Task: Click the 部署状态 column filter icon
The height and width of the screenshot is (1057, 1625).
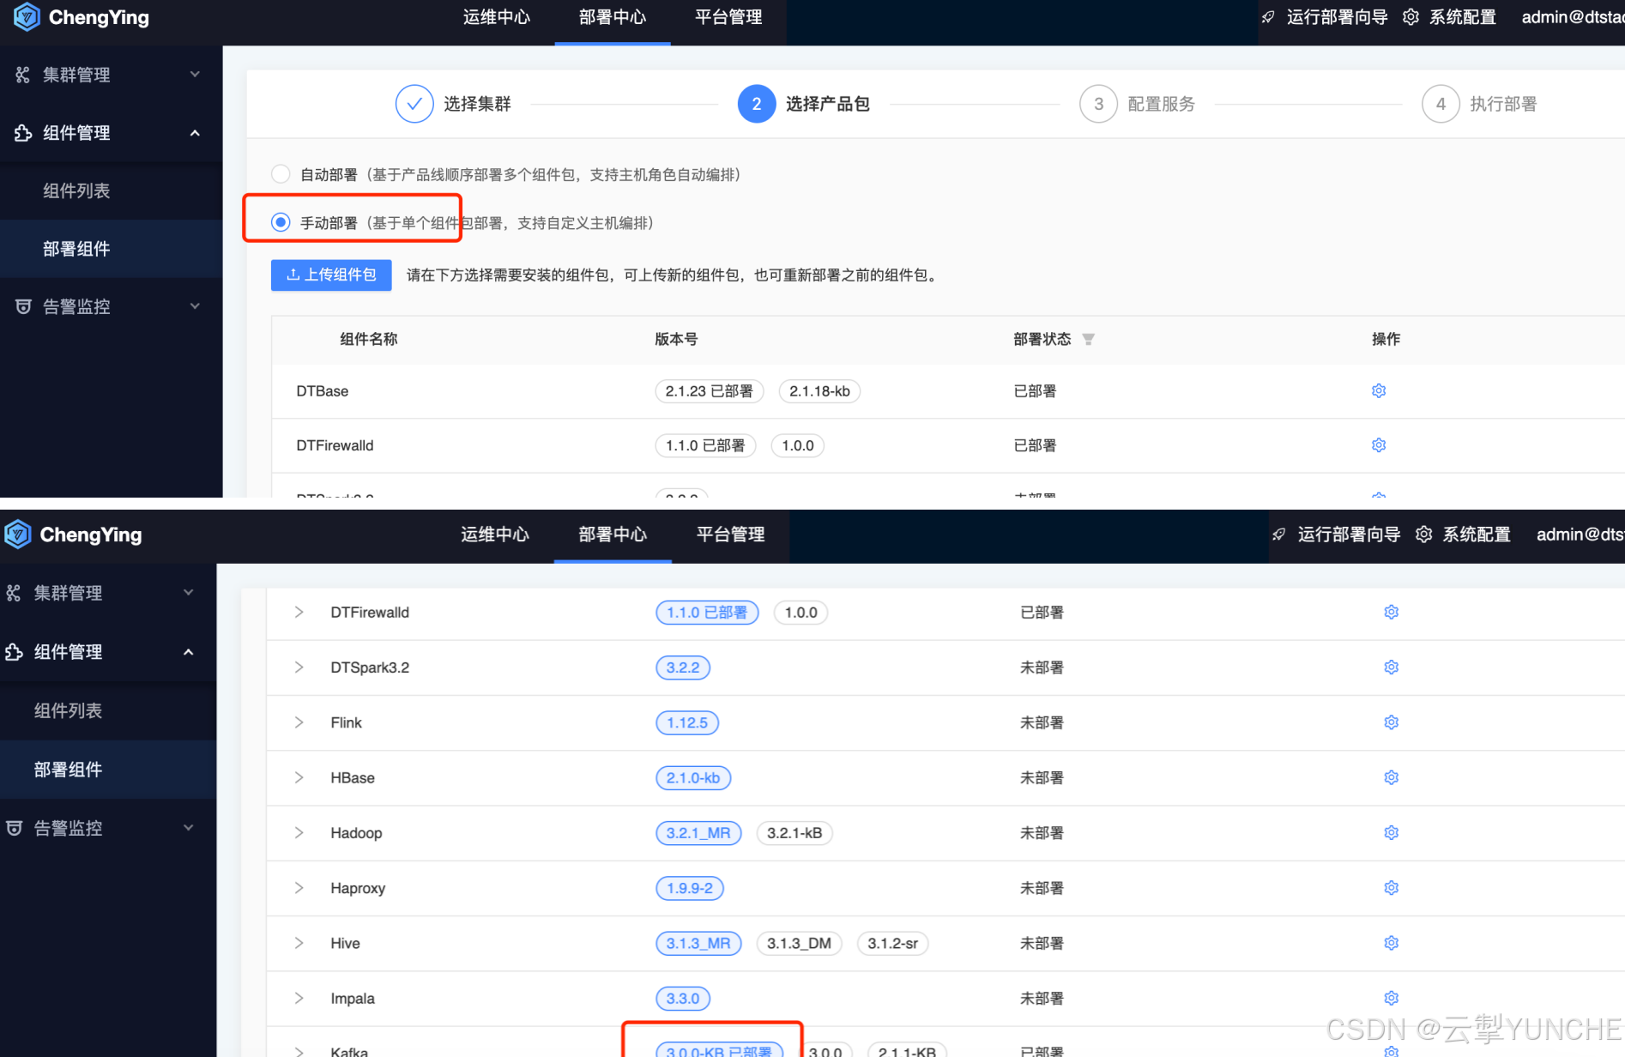Action: [1088, 339]
